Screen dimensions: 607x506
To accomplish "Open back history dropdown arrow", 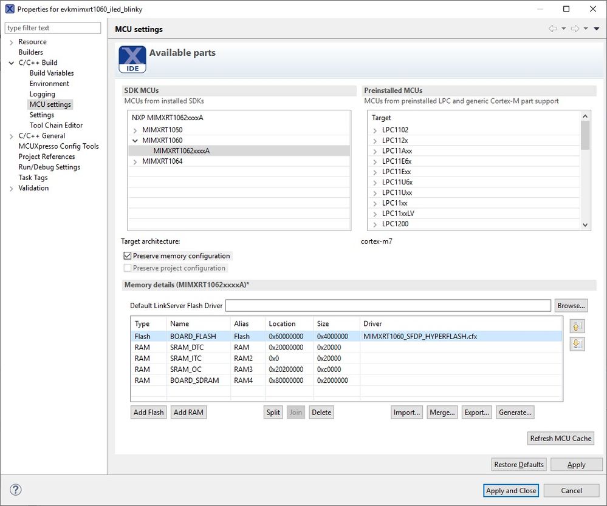I will click(564, 29).
